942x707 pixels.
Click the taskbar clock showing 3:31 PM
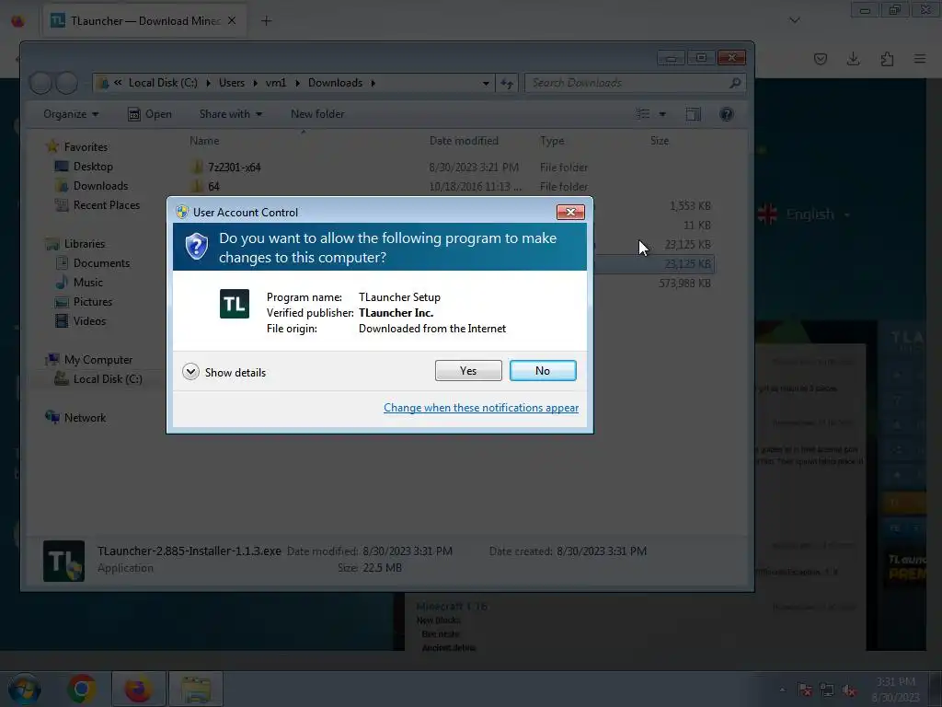point(895,690)
